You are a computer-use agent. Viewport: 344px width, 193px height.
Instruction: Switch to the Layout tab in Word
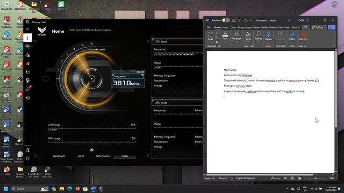[249, 27]
